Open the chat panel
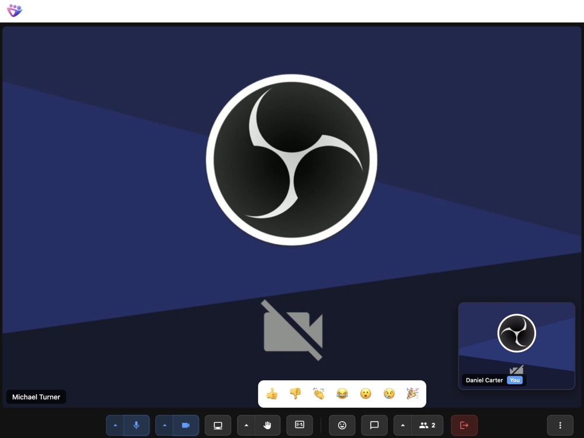The height and width of the screenshot is (438, 584). (374, 425)
